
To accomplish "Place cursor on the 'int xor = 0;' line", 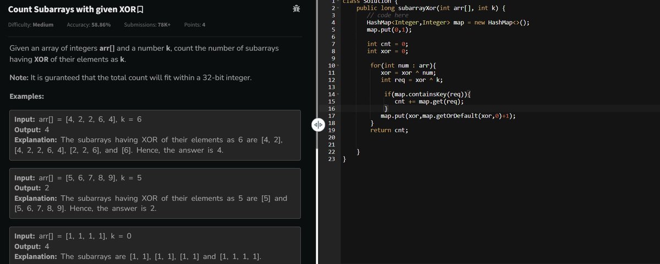I will [x=388, y=51].
